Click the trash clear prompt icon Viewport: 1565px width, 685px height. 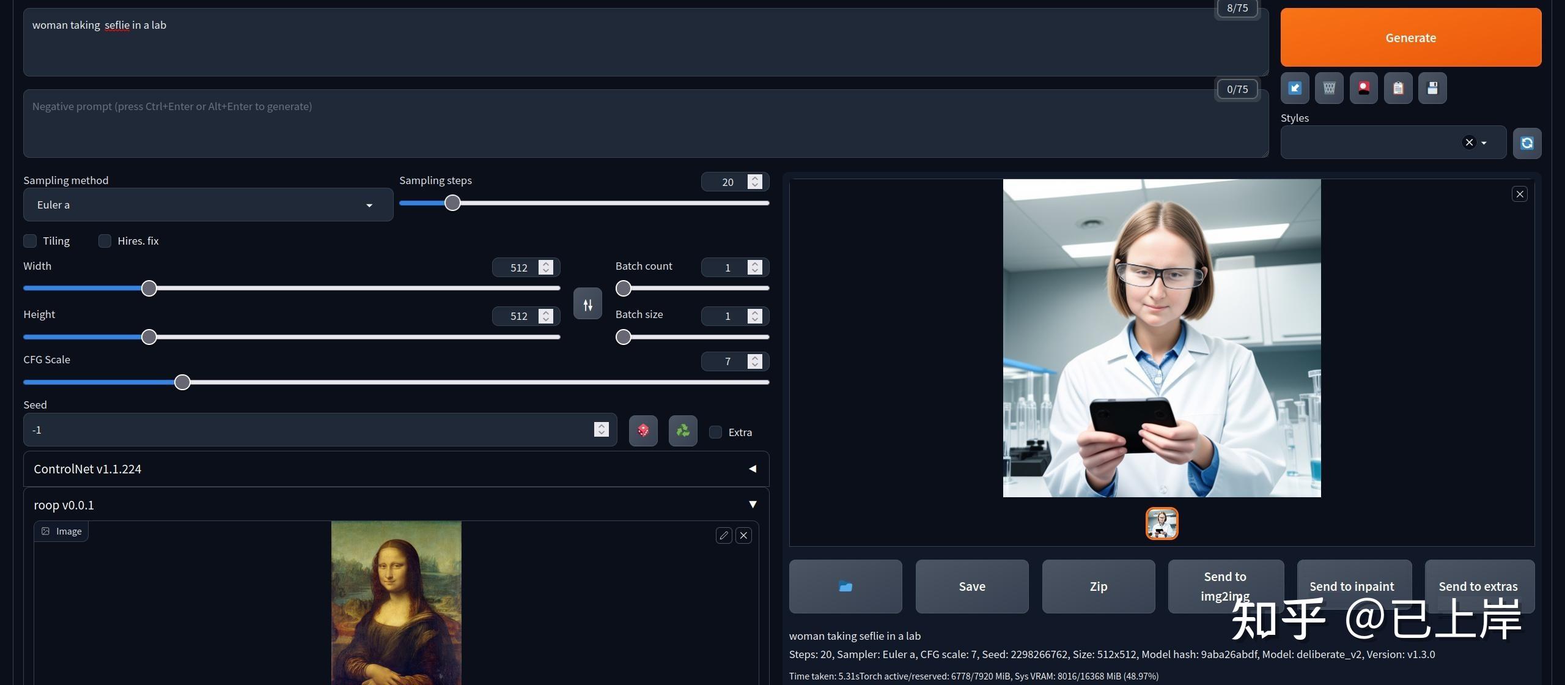click(x=1329, y=88)
